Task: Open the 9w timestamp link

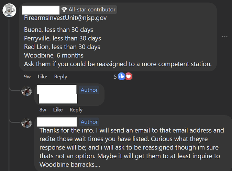Action: (x=27, y=77)
